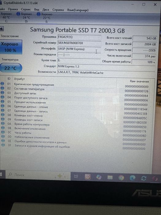Select drive C: at 40 °C

click(6, 17)
